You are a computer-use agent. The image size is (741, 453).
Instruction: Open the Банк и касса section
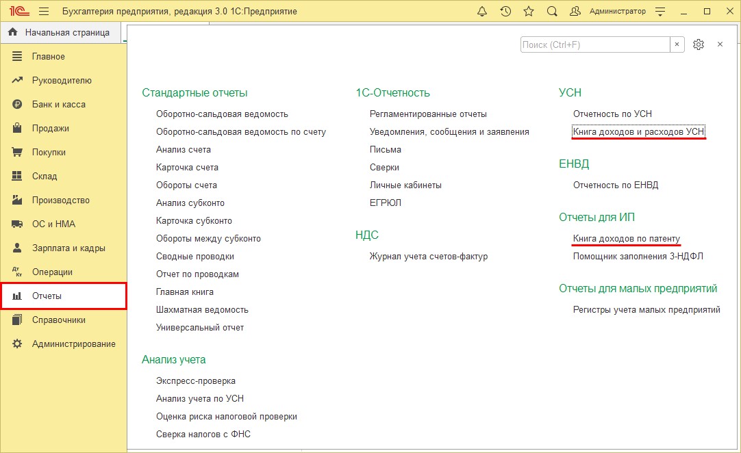(x=63, y=105)
